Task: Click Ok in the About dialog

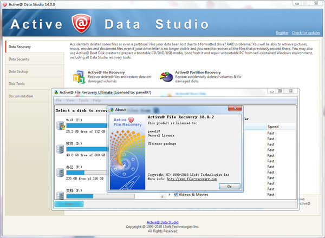Action: pos(230,186)
